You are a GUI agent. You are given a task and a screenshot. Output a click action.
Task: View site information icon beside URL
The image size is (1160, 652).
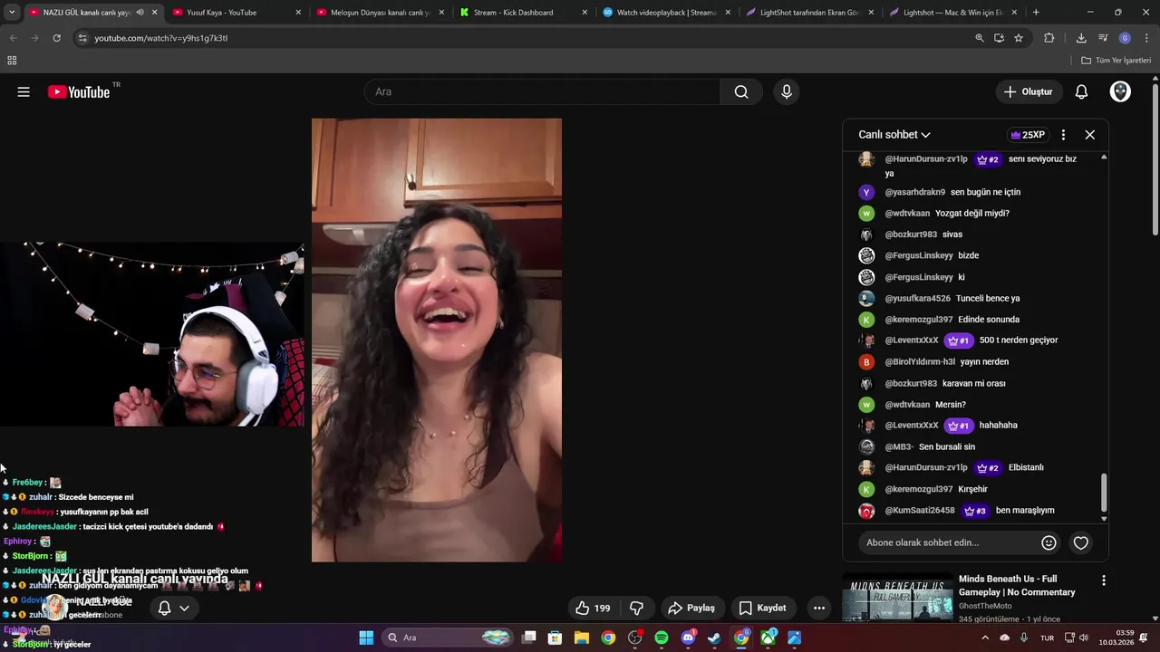point(82,38)
